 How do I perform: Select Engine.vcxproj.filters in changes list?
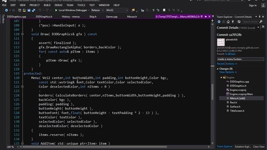point(241,94)
